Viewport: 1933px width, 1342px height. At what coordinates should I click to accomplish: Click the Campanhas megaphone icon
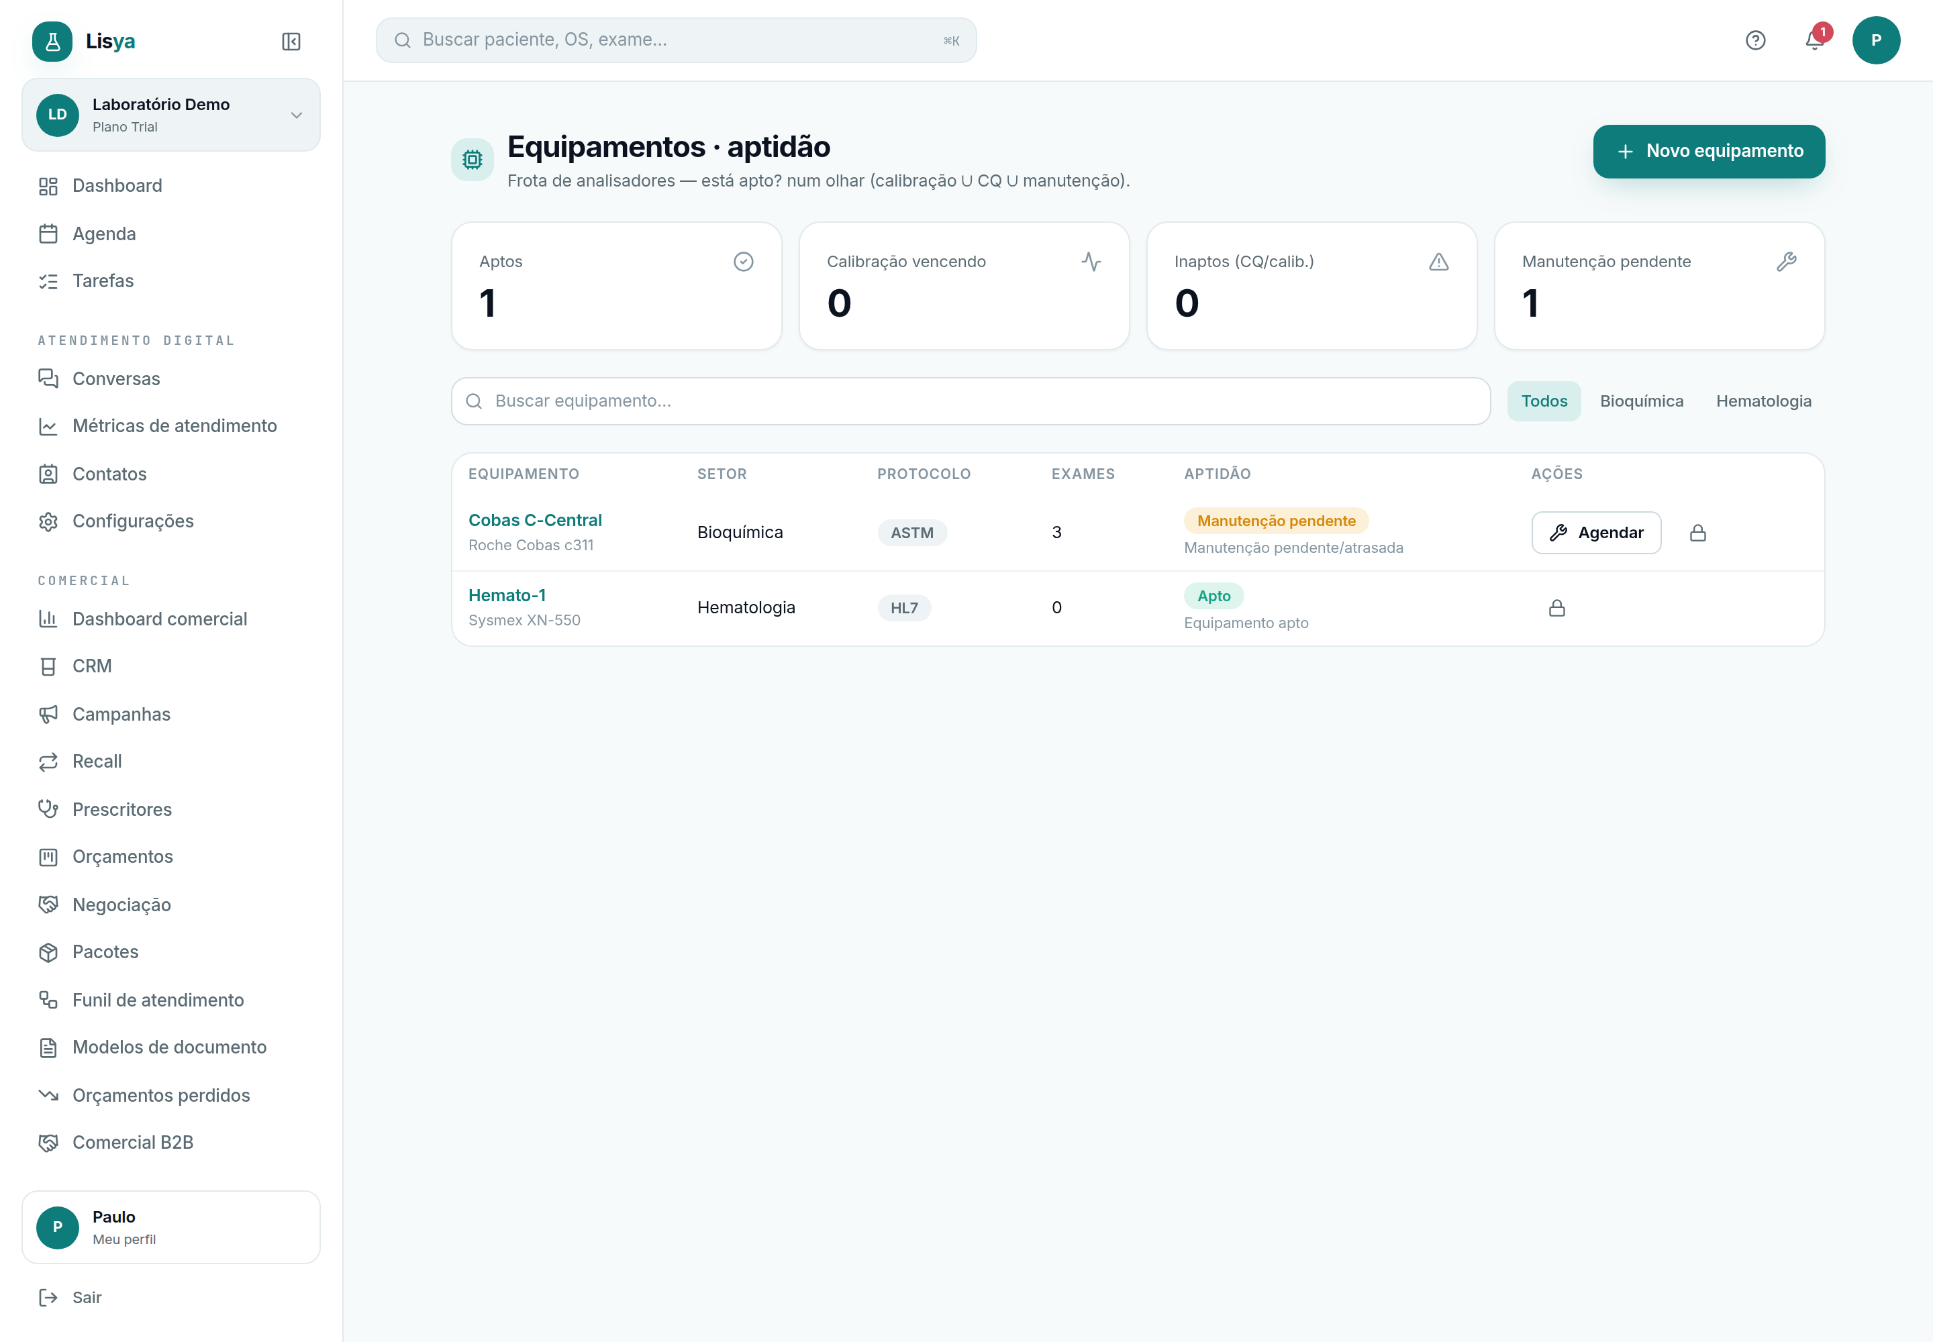click(48, 715)
